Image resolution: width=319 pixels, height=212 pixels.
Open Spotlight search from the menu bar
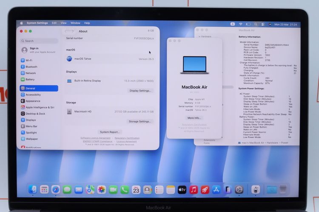tap(256, 24)
